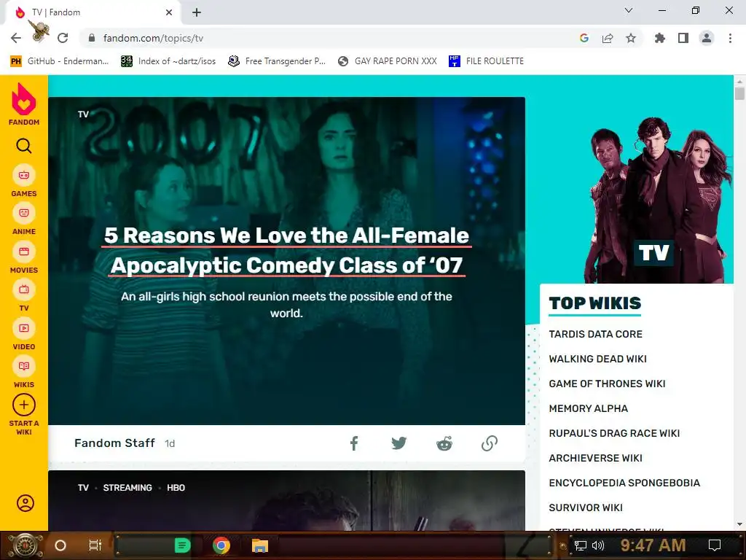This screenshot has width=746, height=560.
Task: Open the volume control in tray
Action: 598,545
